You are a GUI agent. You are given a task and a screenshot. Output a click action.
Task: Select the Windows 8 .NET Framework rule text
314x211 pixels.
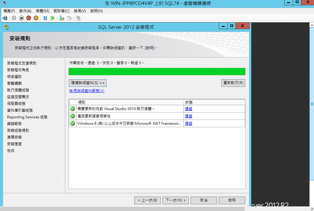(129, 124)
